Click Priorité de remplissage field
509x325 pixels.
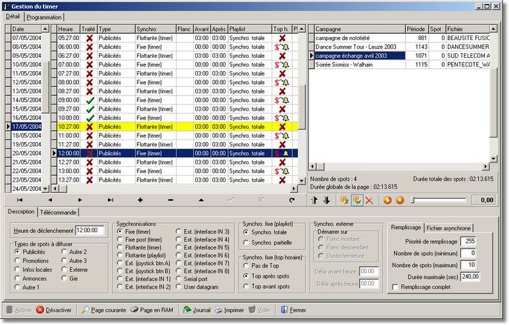pyautogui.click(x=468, y=241)
